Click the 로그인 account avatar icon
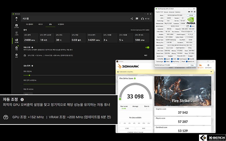226x141 pixels. point(142,19)
